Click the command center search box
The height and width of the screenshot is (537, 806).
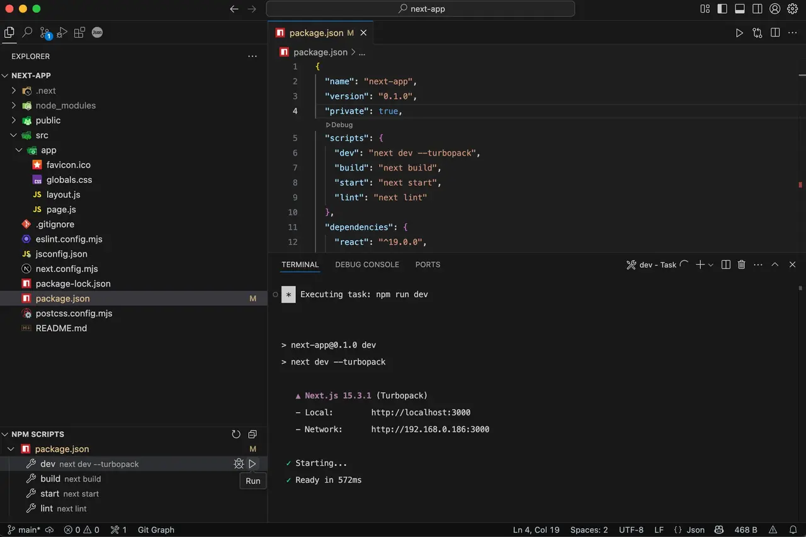421,9
